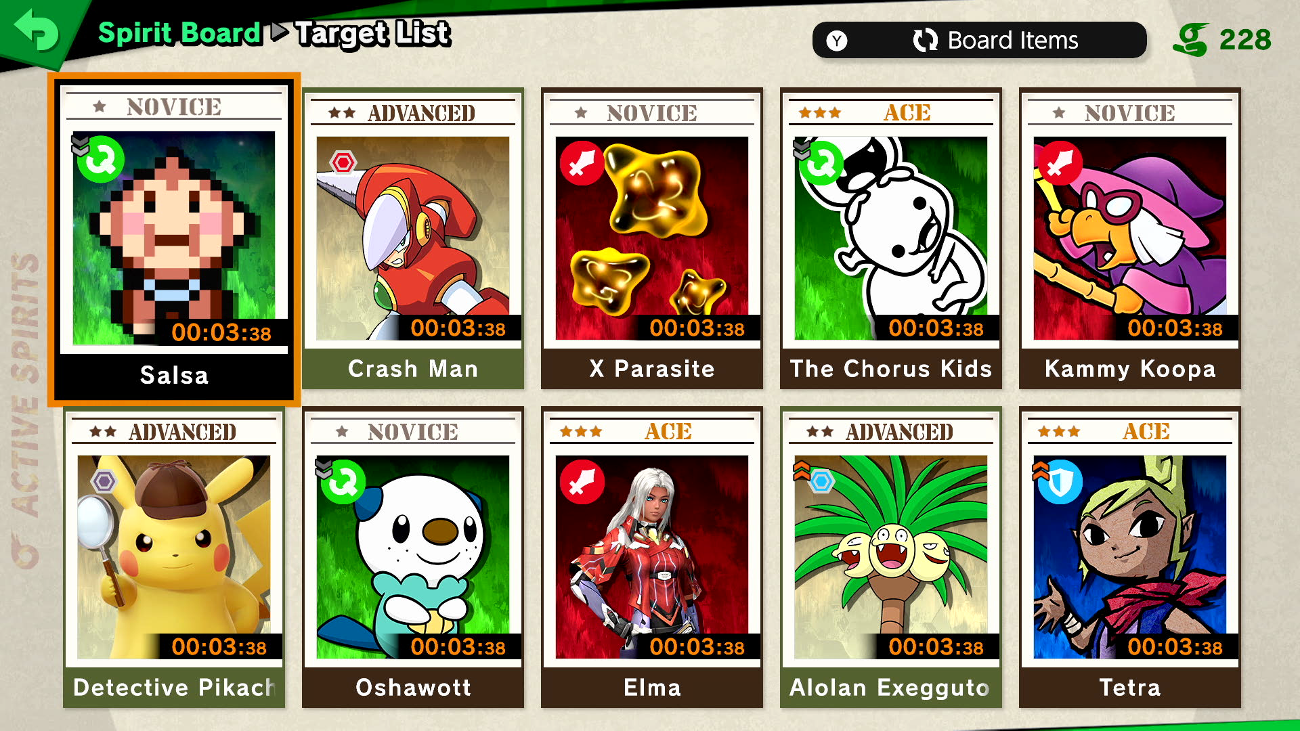The image size is (1300, 731).
Task: Select the Crash Man name label
Action: pos(413,369)
